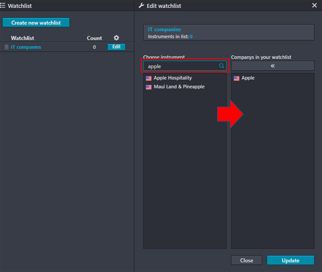Focus the Choose instrument search field
Image resolution: width=322 pixels, height=272 pixels.
[185, 66]
